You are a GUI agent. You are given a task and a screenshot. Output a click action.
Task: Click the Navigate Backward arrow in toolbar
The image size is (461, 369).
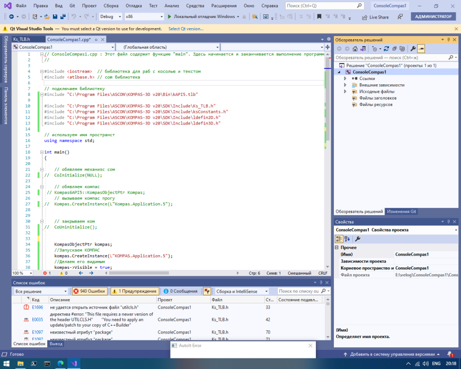12,17
